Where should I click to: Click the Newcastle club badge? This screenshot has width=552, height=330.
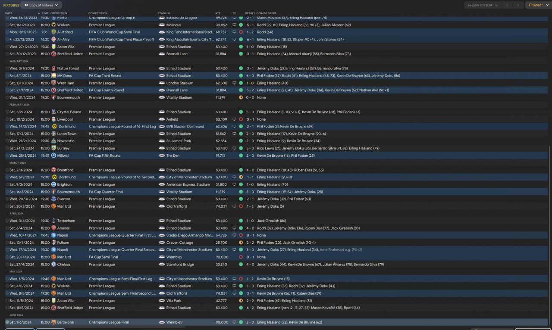coord(53,141)
